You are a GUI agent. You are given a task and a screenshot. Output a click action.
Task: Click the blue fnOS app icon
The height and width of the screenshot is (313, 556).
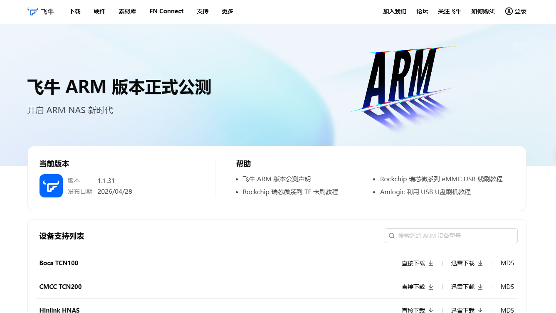[51, 186]
